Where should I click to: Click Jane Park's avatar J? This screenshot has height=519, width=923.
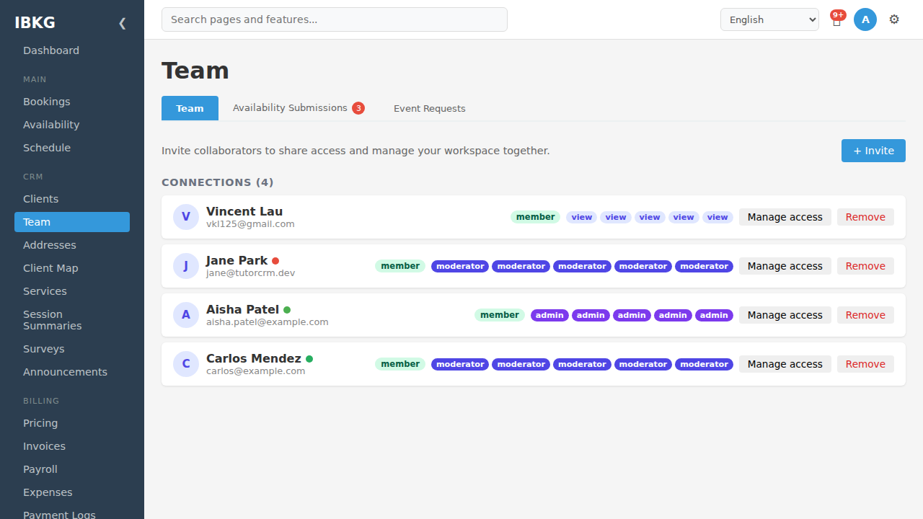[186, 266]
